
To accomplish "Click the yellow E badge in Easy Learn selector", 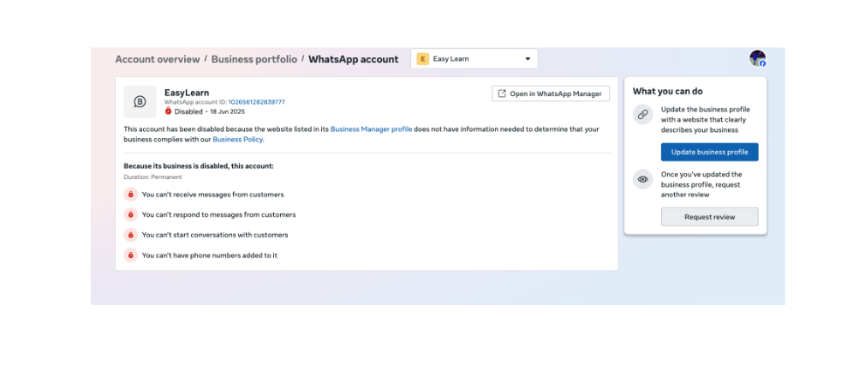I will click(x=422, y=58).
